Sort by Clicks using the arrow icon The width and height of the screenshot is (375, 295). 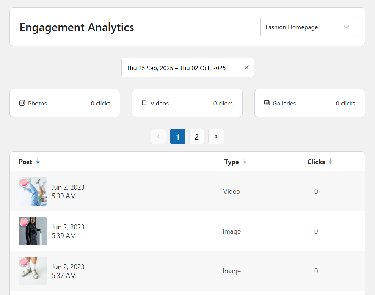(330, 162)
